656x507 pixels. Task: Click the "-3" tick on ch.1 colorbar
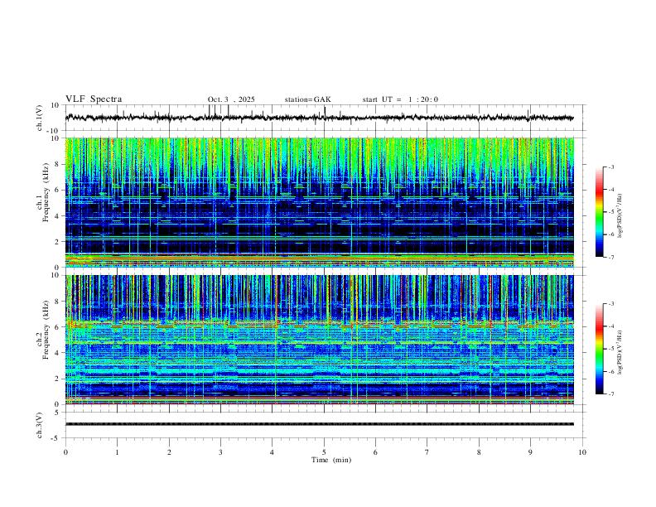610,167
